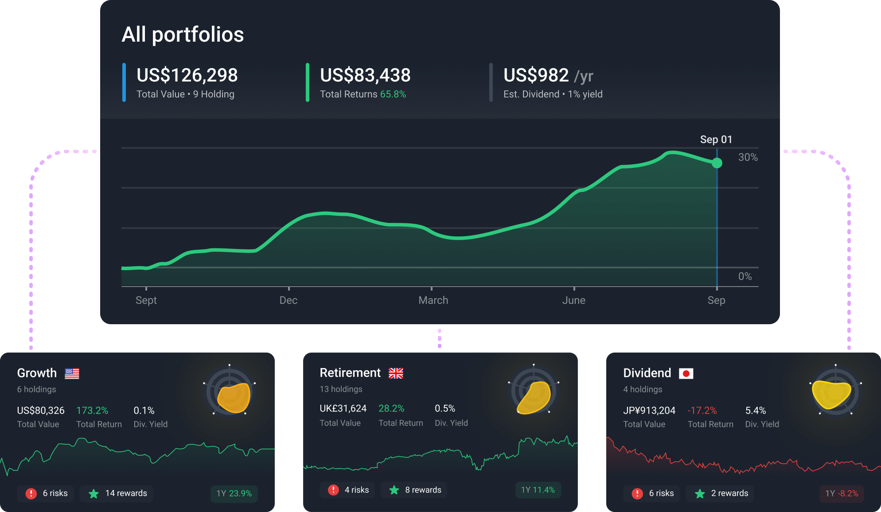Image resolution: width=881 pixels, height=512 pixels.
Task: Click the 4 risks badge on Retirement
Action: (x=347, y=490)
